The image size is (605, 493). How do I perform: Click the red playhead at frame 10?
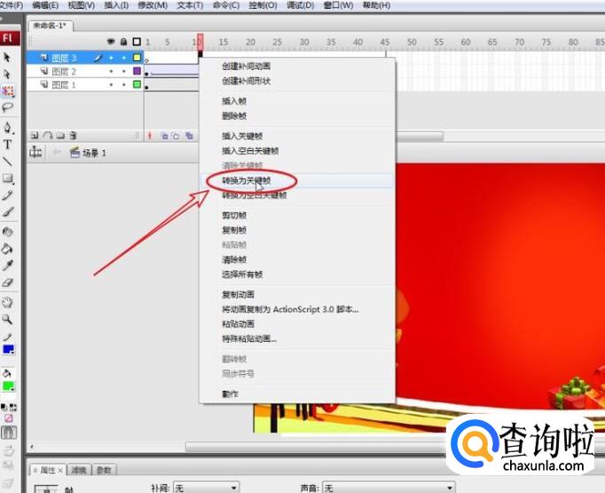[x=200, y=42]
